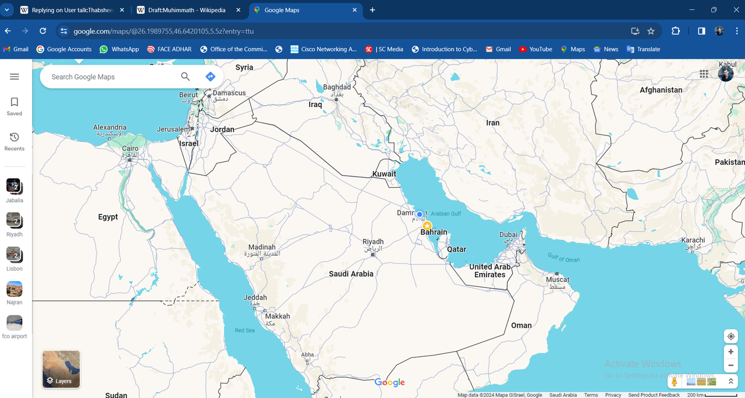This screenshot has width=745, height=398.
Task: Open a new browser tab
Action: tap(372, 10)
